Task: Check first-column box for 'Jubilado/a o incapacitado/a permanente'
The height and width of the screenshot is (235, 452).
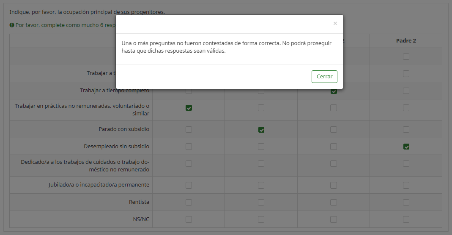Action: point(189,185)
